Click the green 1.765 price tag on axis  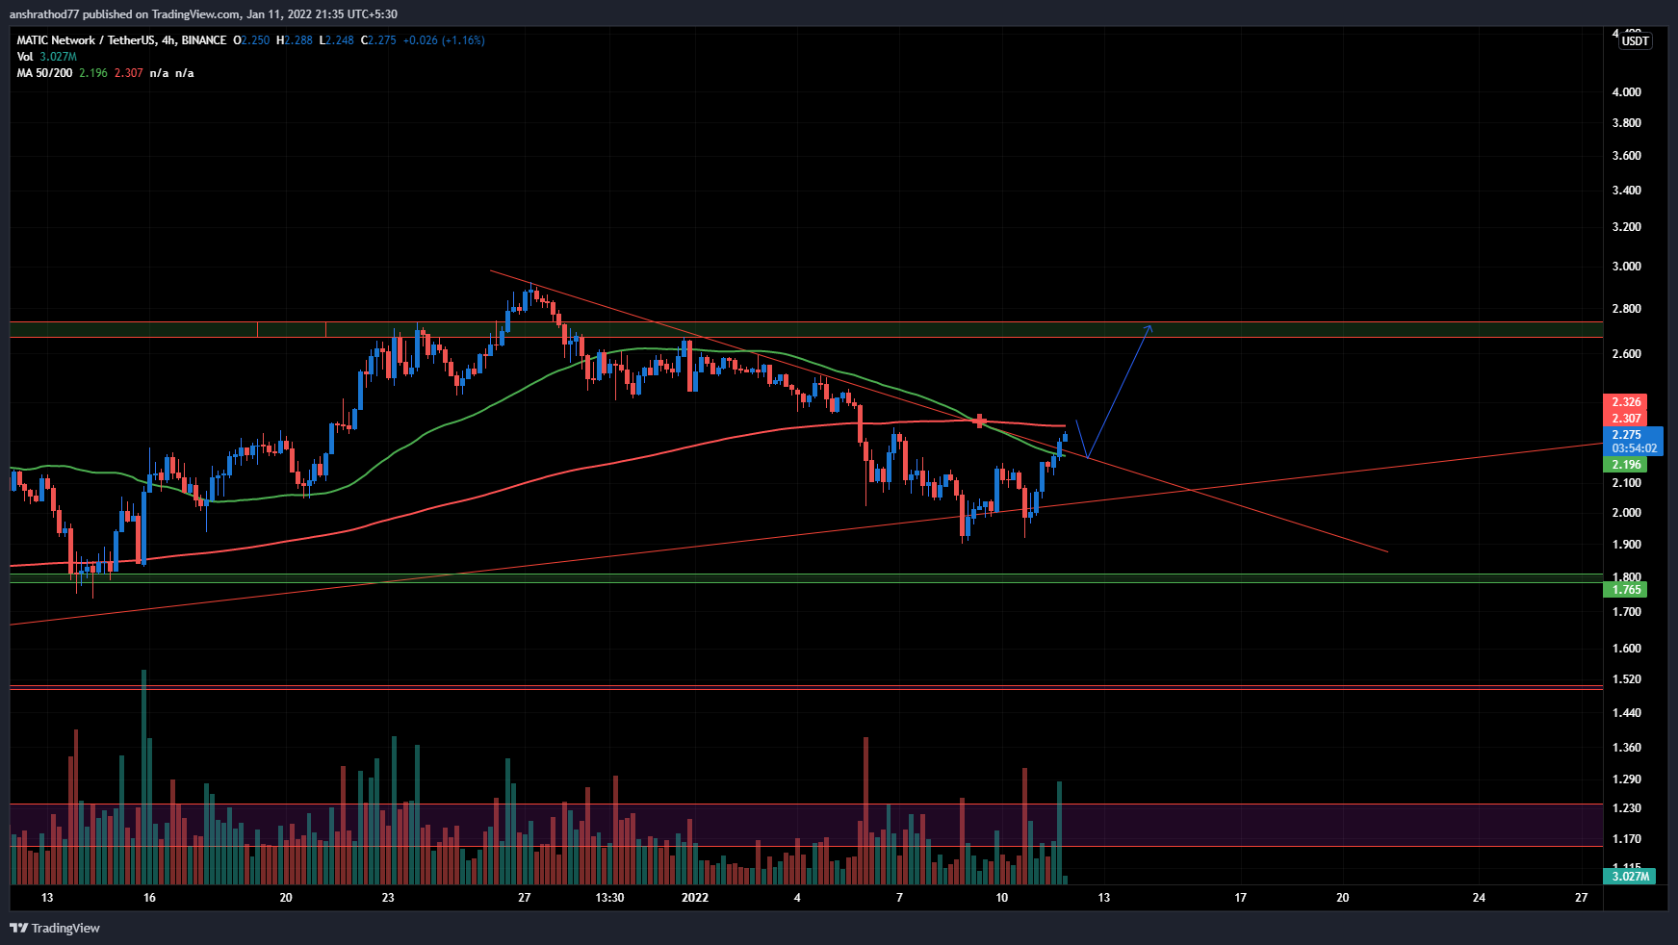click(1626, 590)
